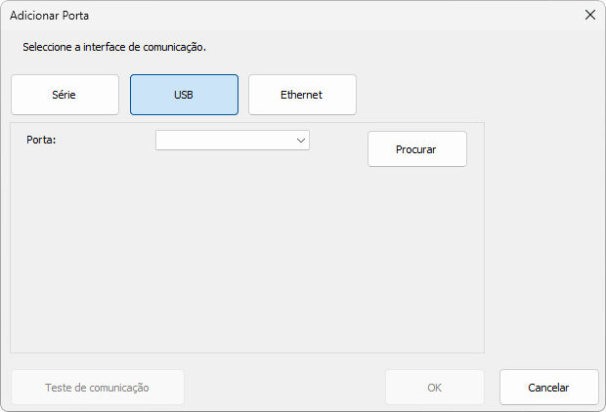Activate the highlighted USB option
This screenshot has height=412, width=606.
tap(184, 95)
